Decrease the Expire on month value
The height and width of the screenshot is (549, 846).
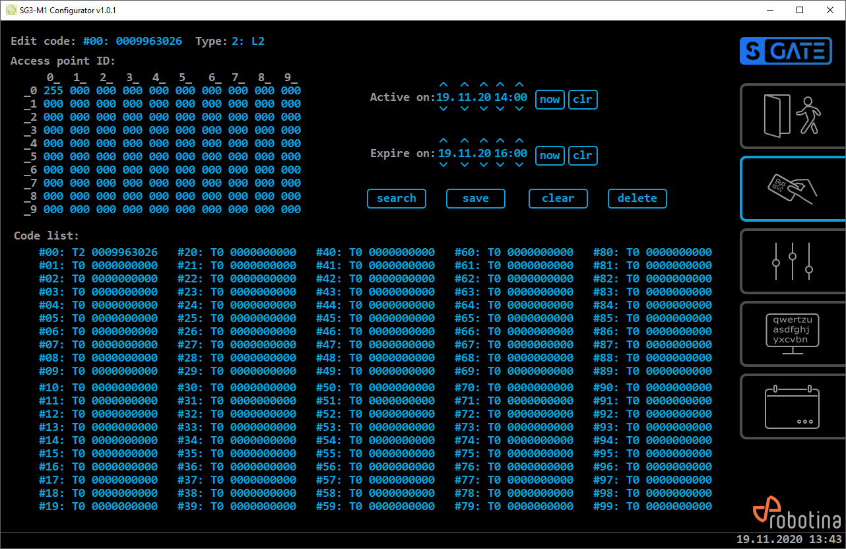coord(465,166)
